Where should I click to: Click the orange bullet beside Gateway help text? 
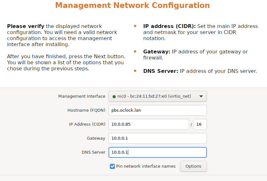pyautogui.click(x=135, y=51)
